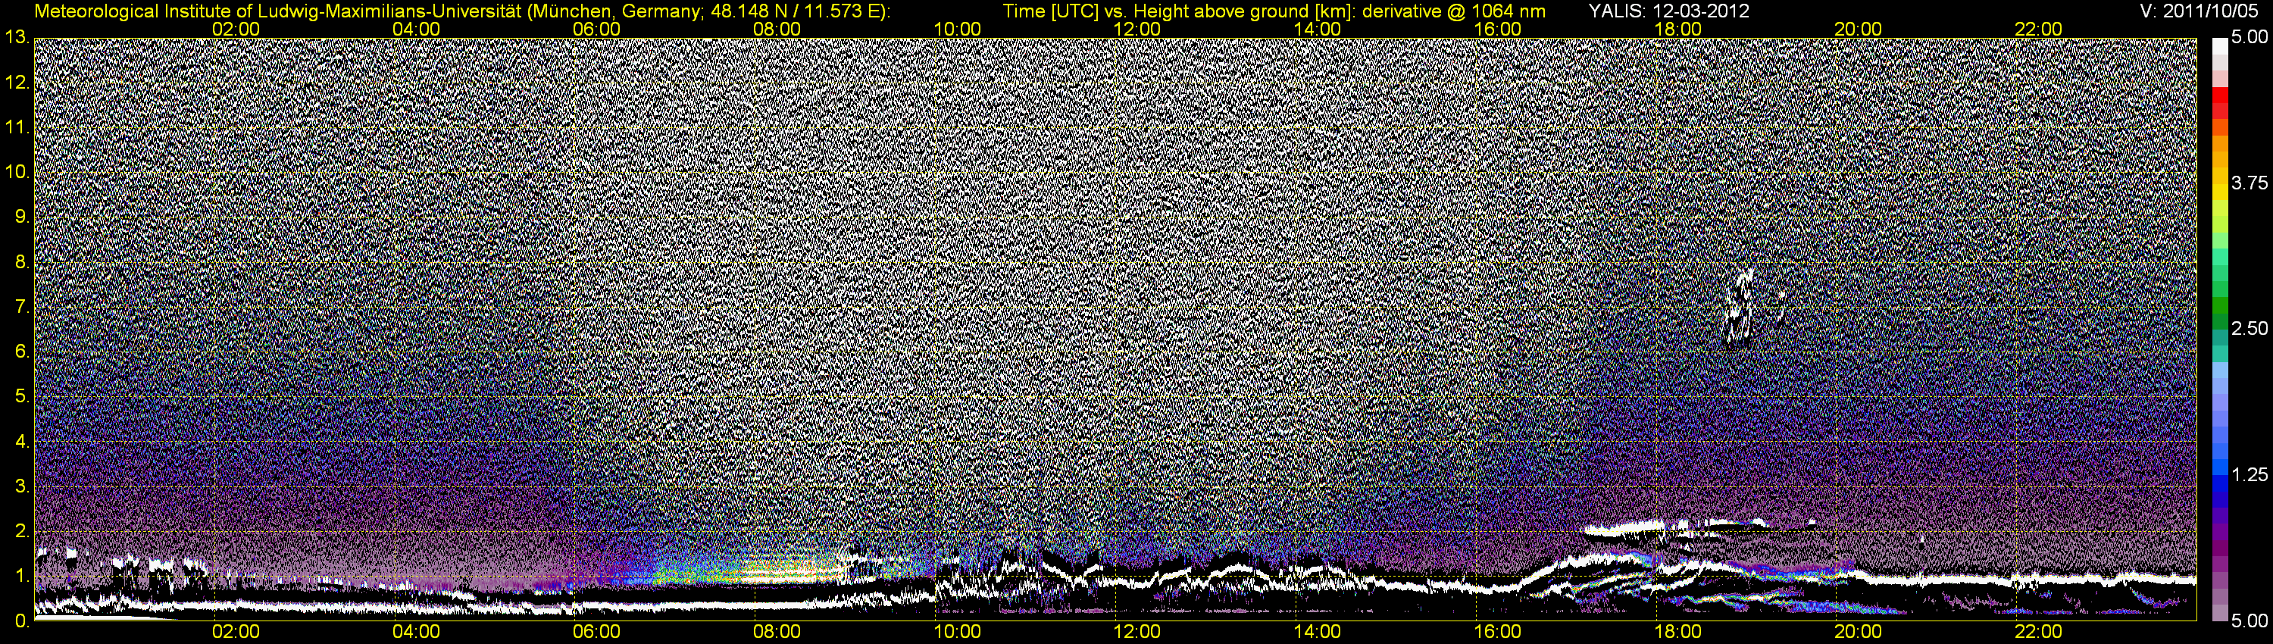This screenshot has width=2273, height=644.
Task: Click the 12:00 label on the upper time axis
Action: 1136,29
